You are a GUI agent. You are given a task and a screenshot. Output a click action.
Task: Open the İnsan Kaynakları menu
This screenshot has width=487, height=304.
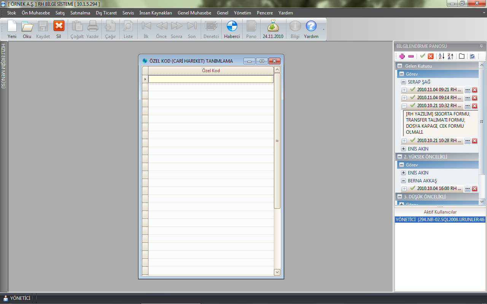[x=156, y=13]
